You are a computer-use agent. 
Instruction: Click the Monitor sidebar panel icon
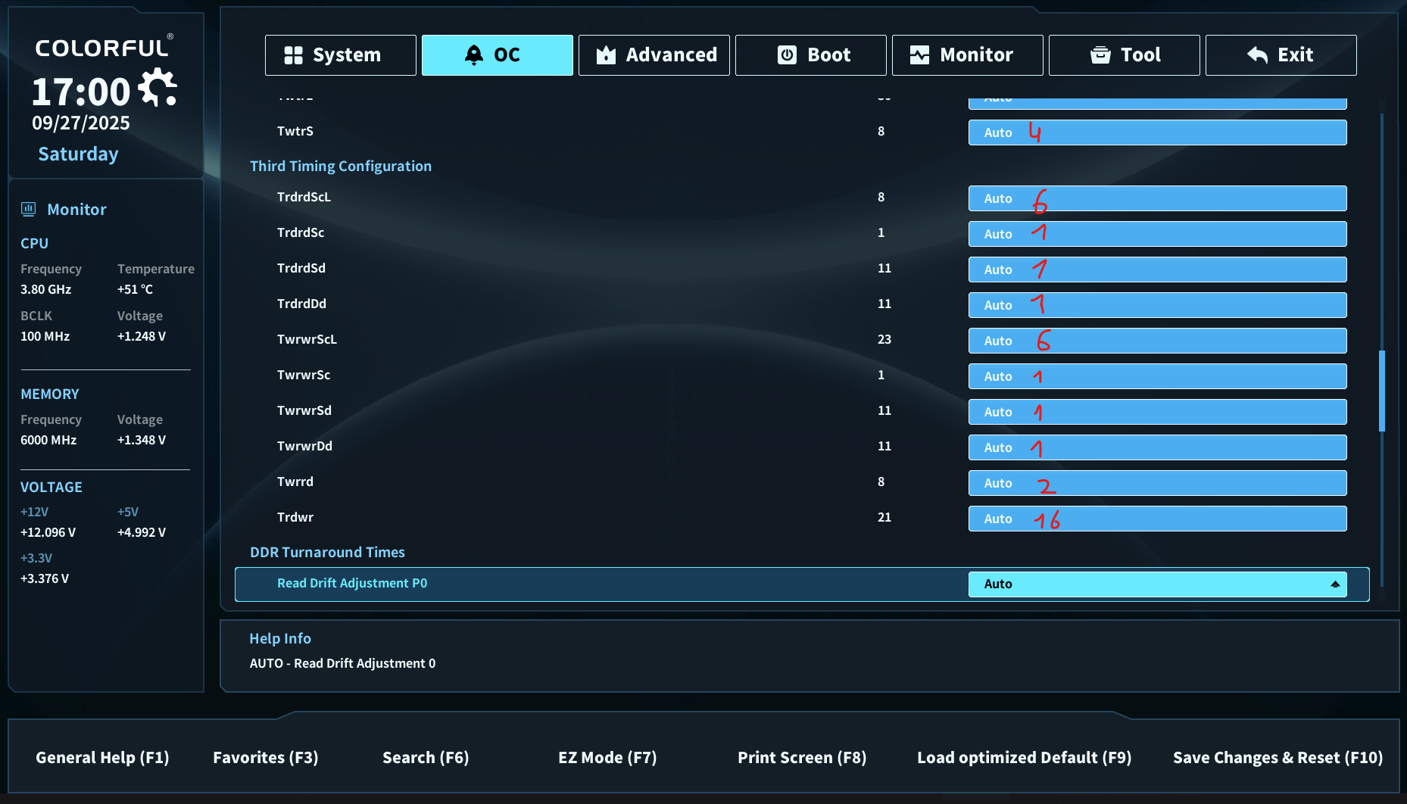(29, 210)
